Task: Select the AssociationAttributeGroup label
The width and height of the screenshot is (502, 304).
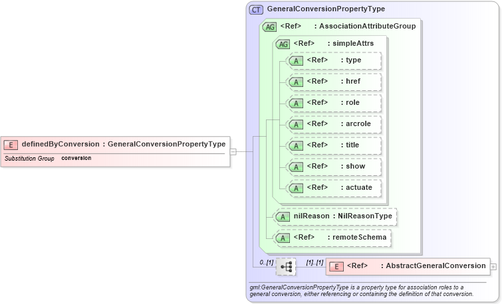Action: 367,26
